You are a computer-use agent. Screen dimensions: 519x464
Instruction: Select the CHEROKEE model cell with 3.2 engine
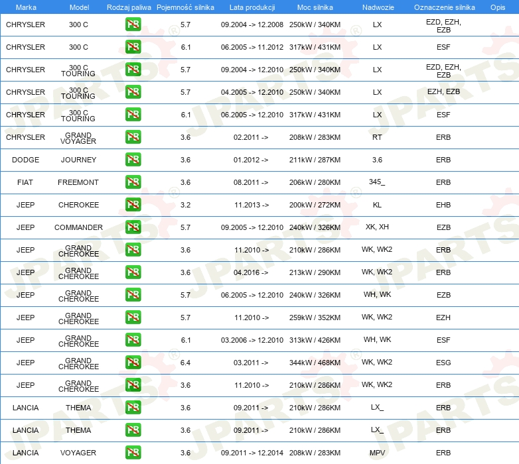[x=78, y=205]
